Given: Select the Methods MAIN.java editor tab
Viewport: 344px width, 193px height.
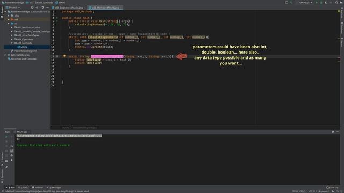Looking at the screenshot, I should [105, 8].
